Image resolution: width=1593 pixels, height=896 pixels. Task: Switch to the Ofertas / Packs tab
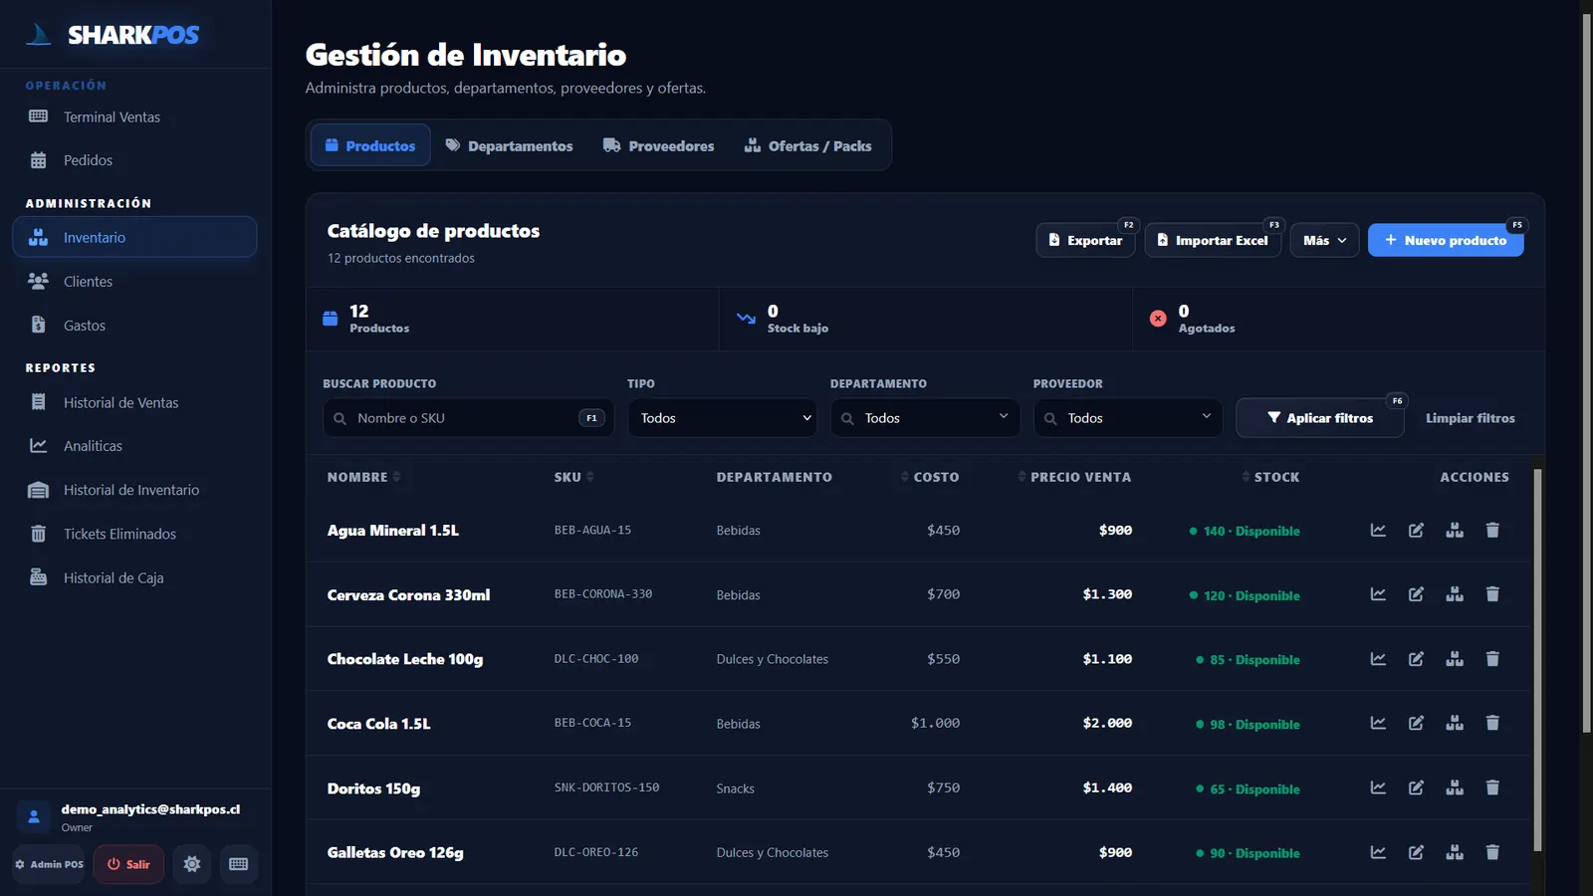[x=808, y=145]
